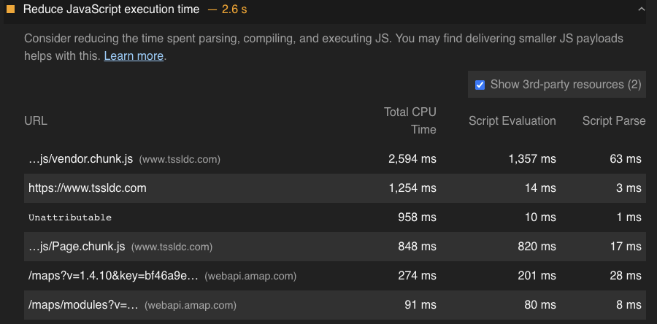The image size is (657, 324).
Task: Click the Total CPU Time column header
Action: (410, 120)
